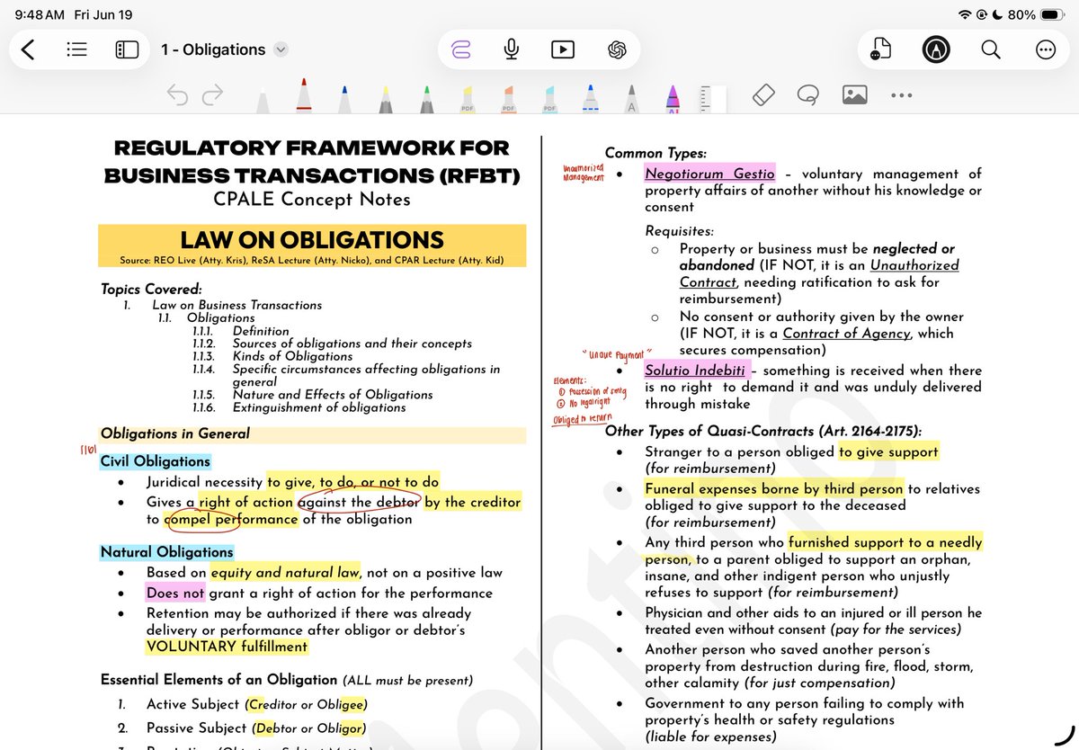Open the toolbar three-dots overflow menu
The height and width of the screenshot is (750, 1079).
[x=902, y=95]
